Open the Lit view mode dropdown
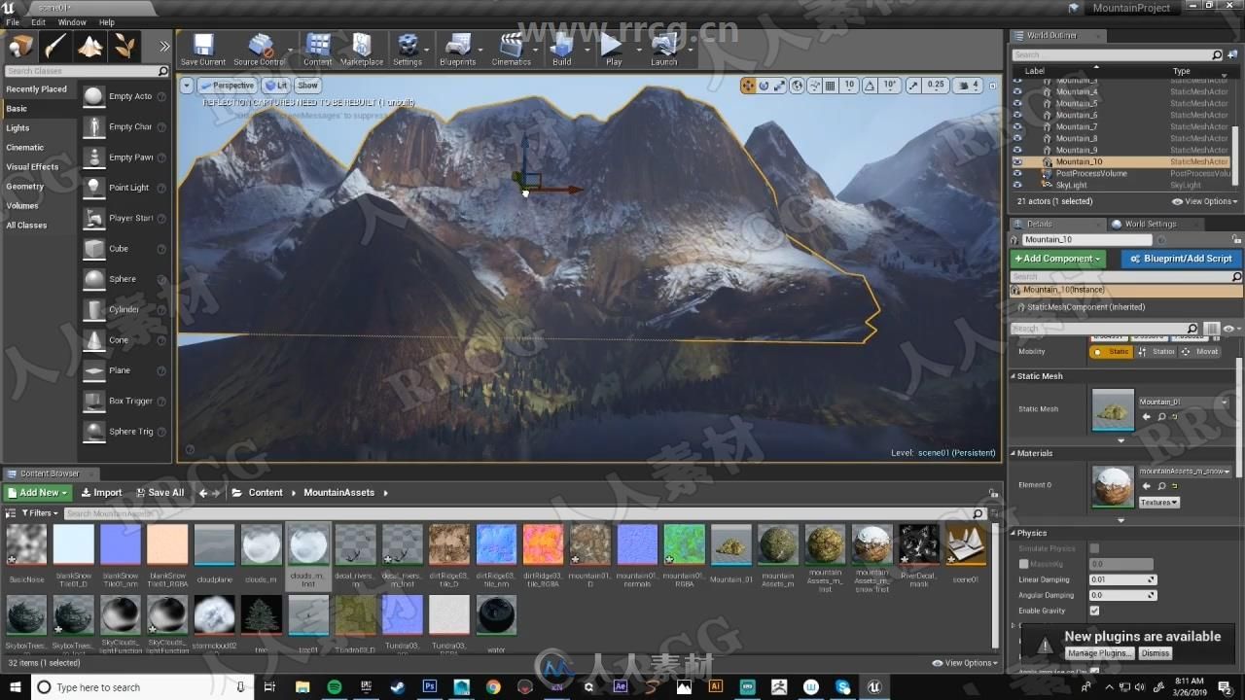The image size is (1245, 700). click(276, 86)
